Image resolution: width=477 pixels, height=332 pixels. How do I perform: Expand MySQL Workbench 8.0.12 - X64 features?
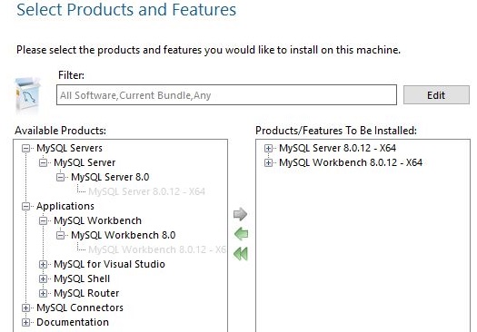(268, 162)
